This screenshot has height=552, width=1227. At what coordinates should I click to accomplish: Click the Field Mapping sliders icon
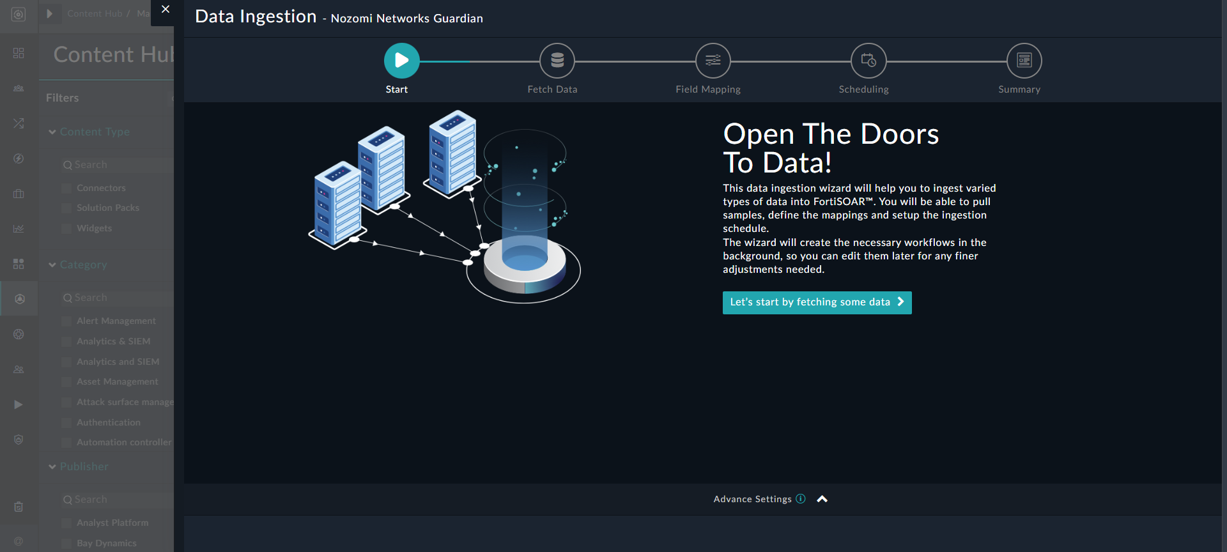pyautogui.click(x=713, y=61)
